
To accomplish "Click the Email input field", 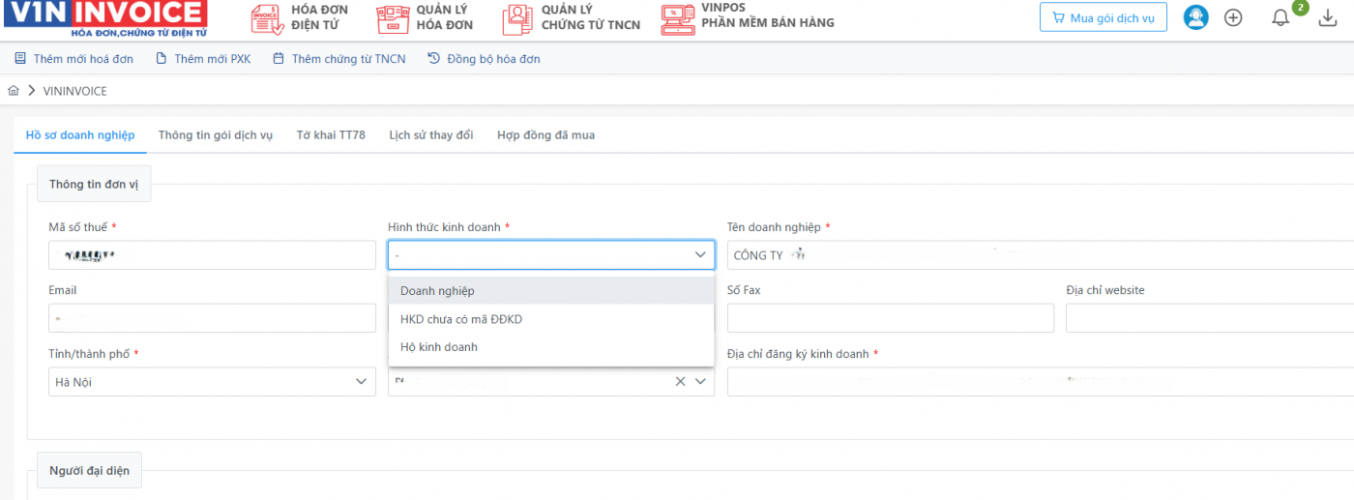I will [212, 318].
